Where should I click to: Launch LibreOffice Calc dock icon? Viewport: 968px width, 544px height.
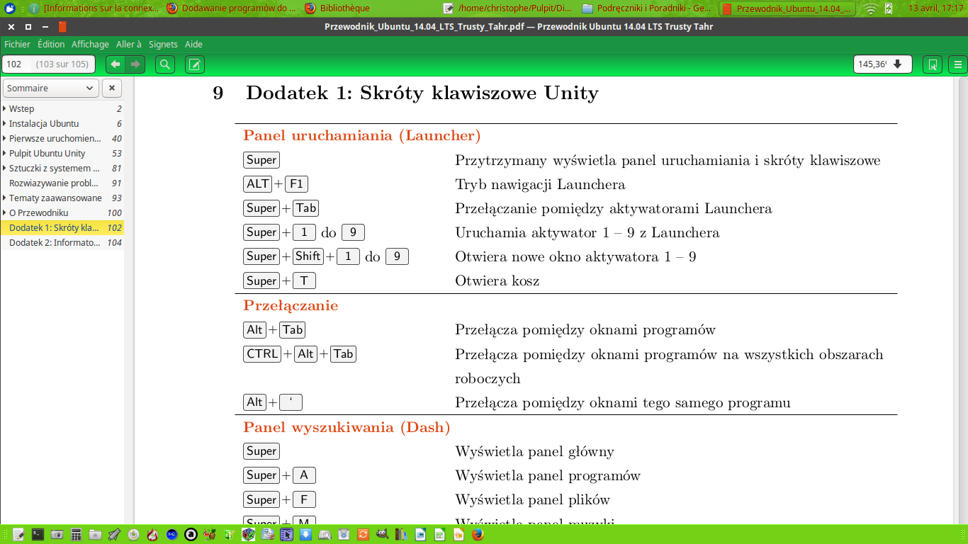click(439, 534)
